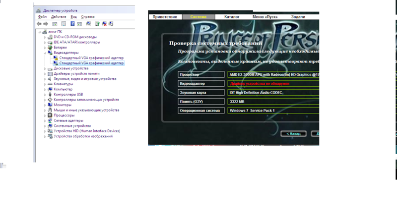
Task: Click the last Device Manager toolbar icon
Action: [x=111, y=24]
